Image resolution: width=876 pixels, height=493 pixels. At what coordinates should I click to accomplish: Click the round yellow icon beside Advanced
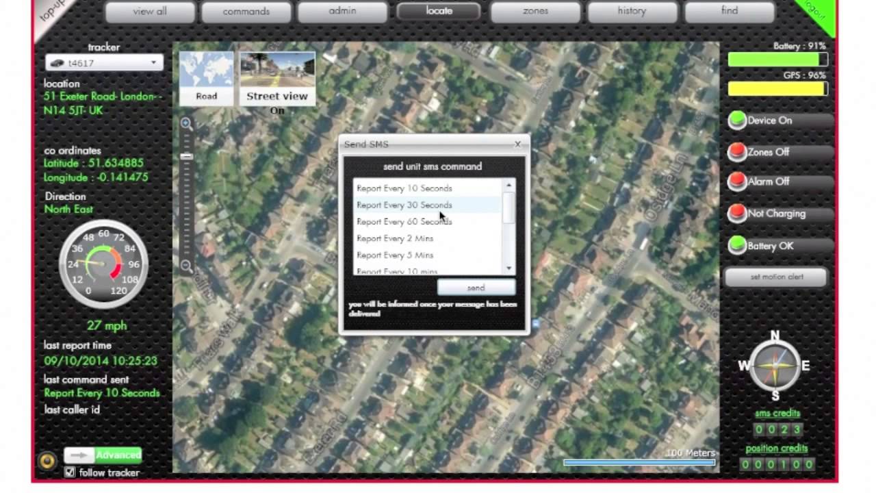coord(47,461)
